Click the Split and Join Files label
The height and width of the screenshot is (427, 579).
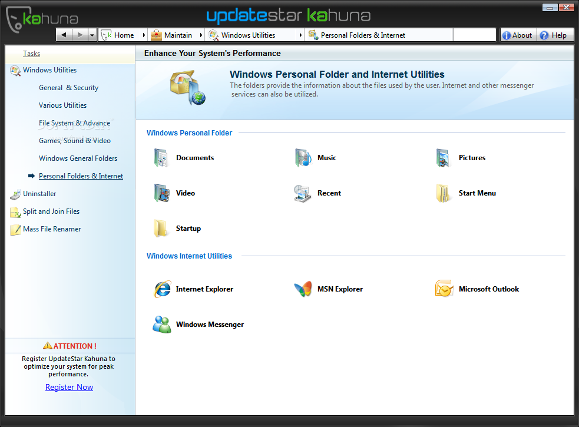[51, 211]
